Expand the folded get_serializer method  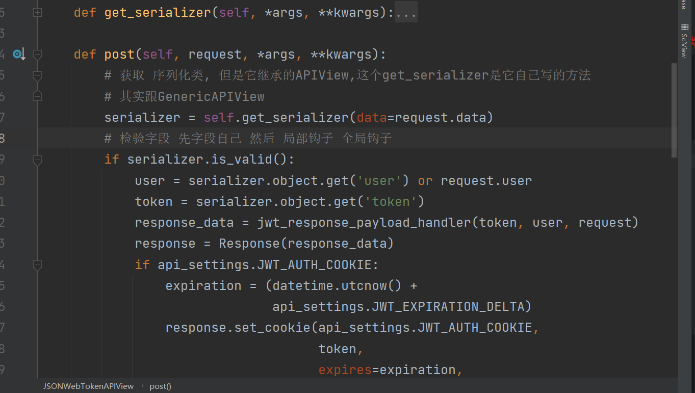[x=37, y=12]
